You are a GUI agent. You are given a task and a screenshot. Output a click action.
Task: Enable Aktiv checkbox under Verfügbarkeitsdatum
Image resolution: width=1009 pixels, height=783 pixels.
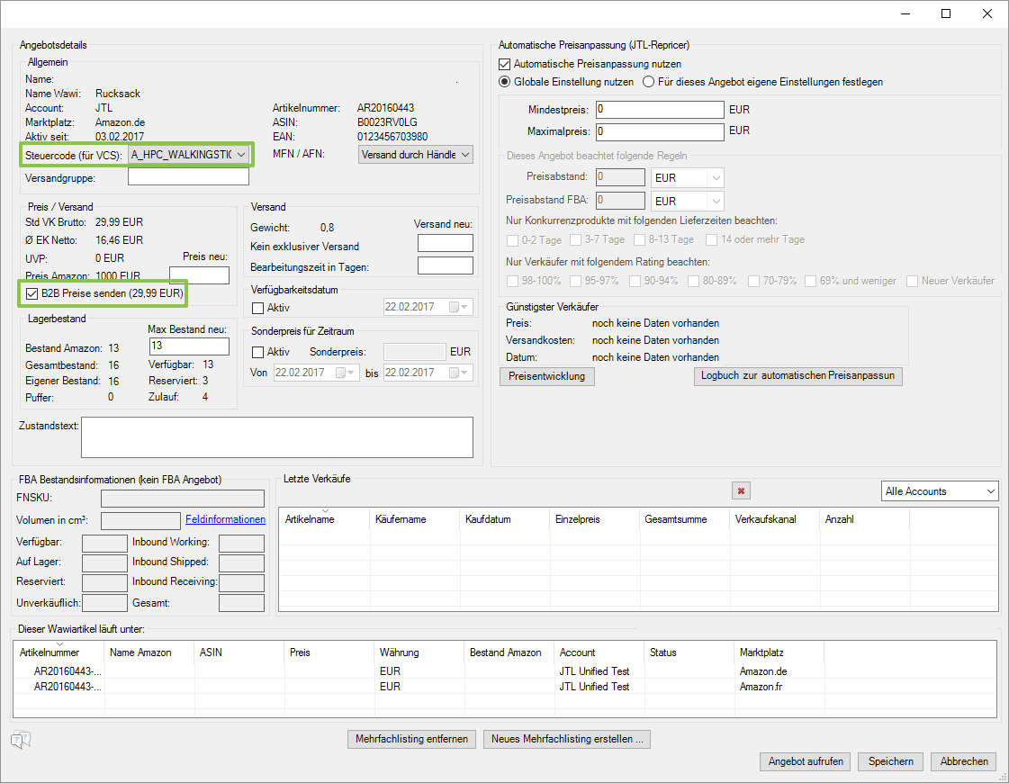coord(258,308)
